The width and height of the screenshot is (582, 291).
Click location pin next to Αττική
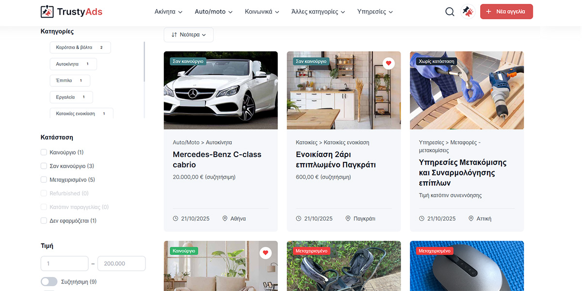[471, 219]
